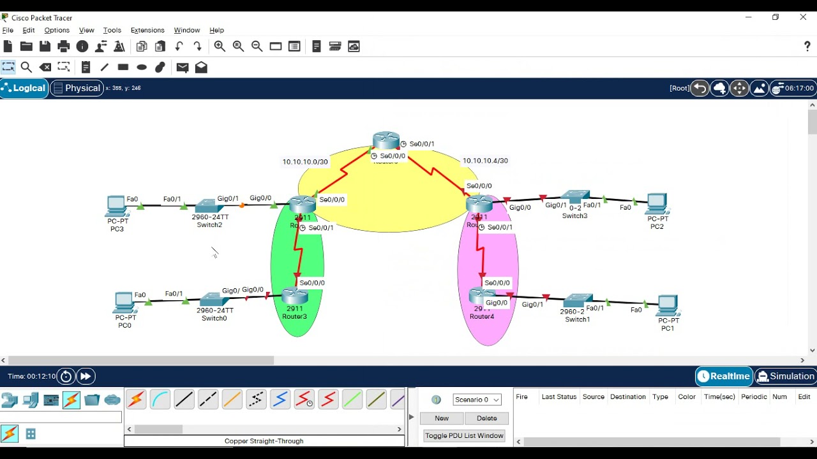Screen dimensions: 817x459
Task: Click the Last Status column header
Action: pyautogui.click(x=558, y=397)
